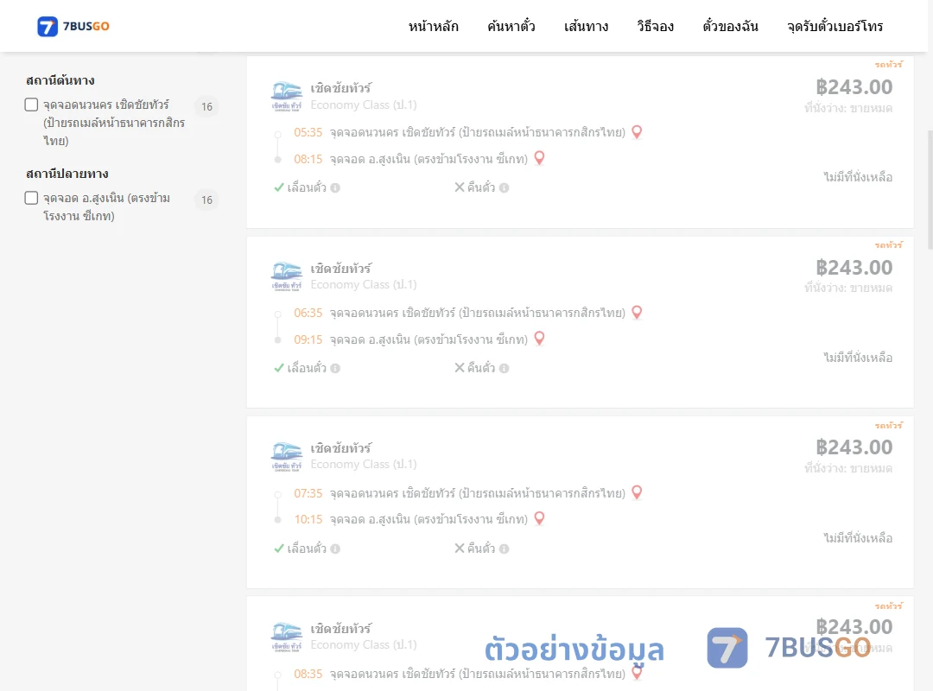Open map pin for 08:15 arrival stop
The image size is (933, 691).
point(539,158)
